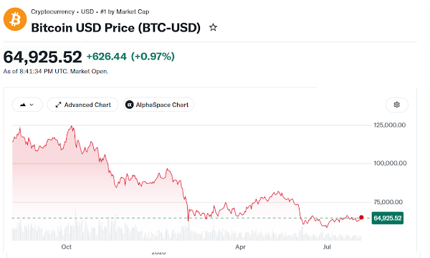Click the Apr marker on the time axis
Image resolution: width=430 pixels, height=258 pixels.
pyautogui.click(x=240, y=247)
